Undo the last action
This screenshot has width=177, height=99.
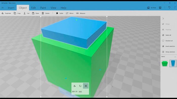coord(169,8)
